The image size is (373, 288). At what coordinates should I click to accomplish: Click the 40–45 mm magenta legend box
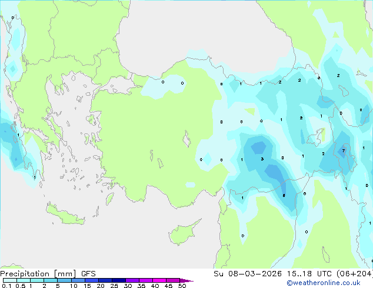click(159, 280)
